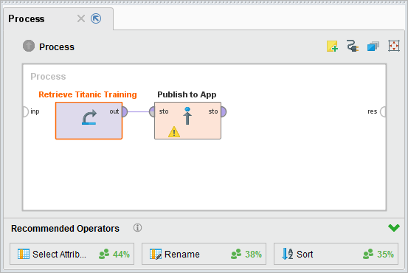Click the yellow add note icon
Image resolution: width=408 pixels, height=273 pixels.
pyautogui.click(x=332, y=46)
